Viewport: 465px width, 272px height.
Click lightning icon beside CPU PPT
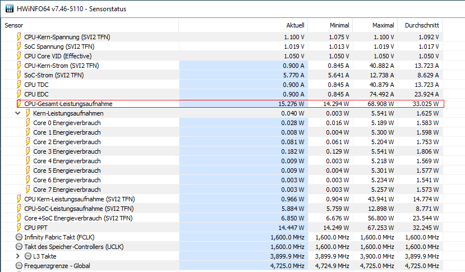coord(19,227)
